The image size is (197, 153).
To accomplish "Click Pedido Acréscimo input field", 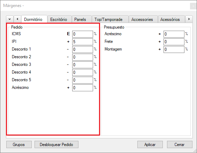I will click(83, 88).
